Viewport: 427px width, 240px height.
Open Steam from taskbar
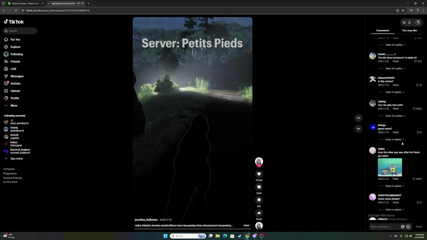240,236
